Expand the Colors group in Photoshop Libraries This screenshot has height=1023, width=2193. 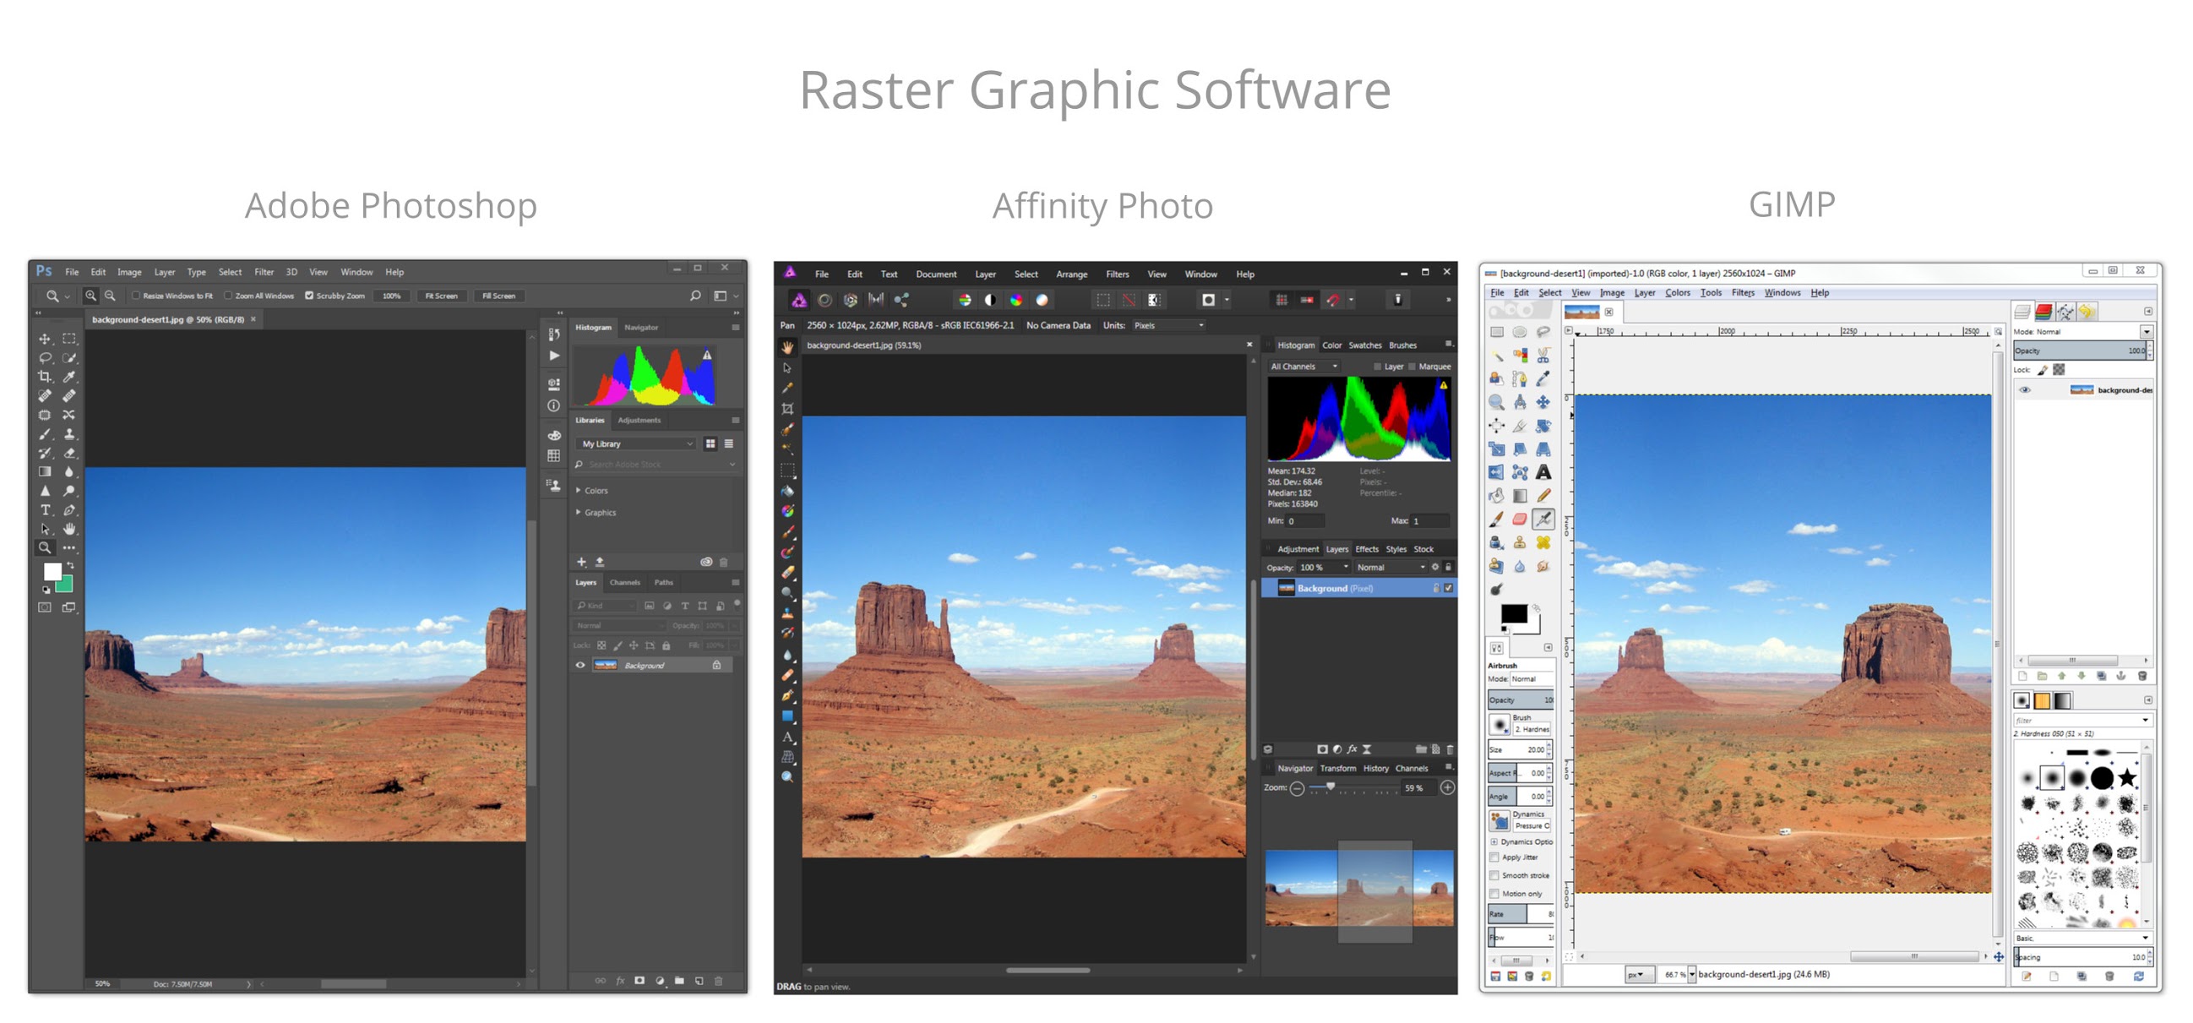pyautogui.click(x=579, y=491)
